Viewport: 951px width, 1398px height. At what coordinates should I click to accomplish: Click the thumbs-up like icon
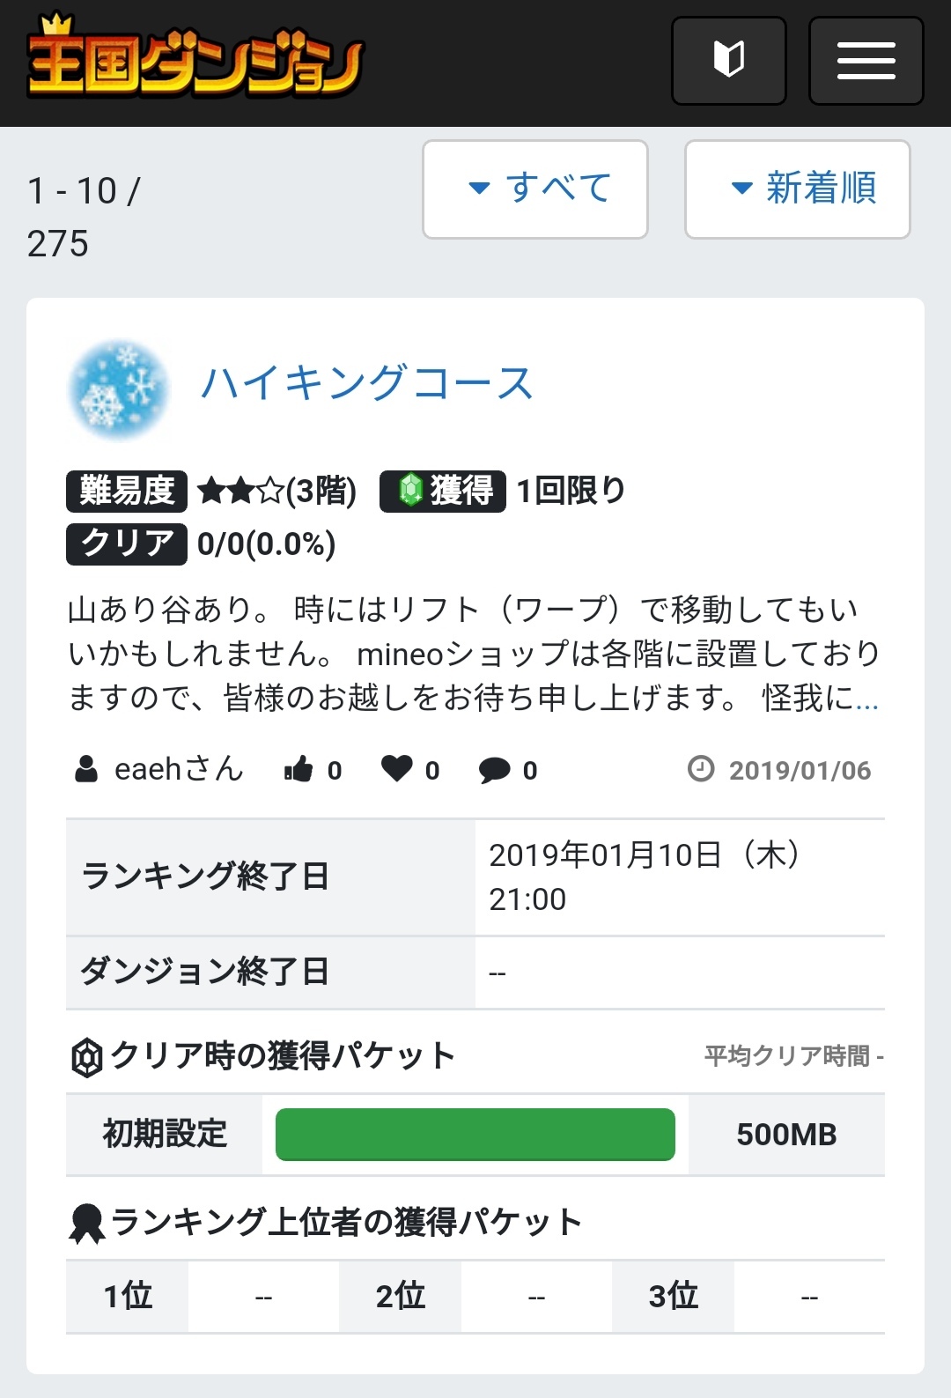[x=299, y=770]
